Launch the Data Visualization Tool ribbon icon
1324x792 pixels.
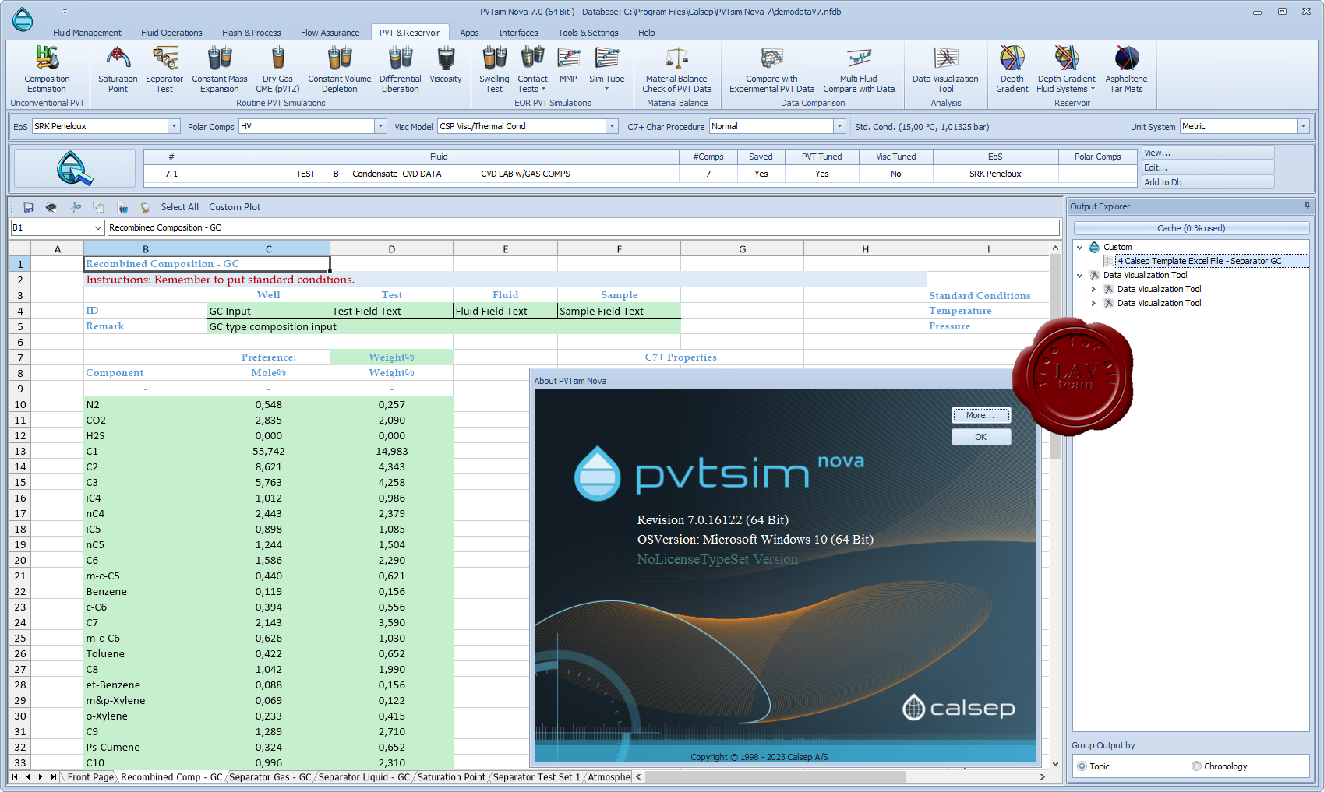click(x=945, y=69)
